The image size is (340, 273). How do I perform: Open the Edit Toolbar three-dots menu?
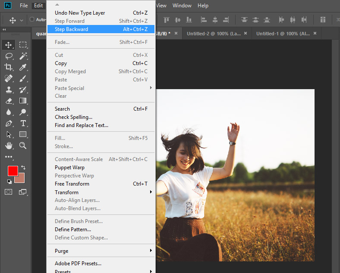point(9,157)
